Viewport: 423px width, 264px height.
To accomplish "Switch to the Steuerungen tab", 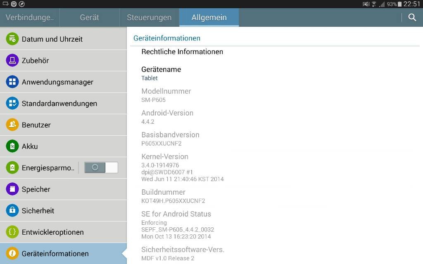I will (x=149, y=17).
